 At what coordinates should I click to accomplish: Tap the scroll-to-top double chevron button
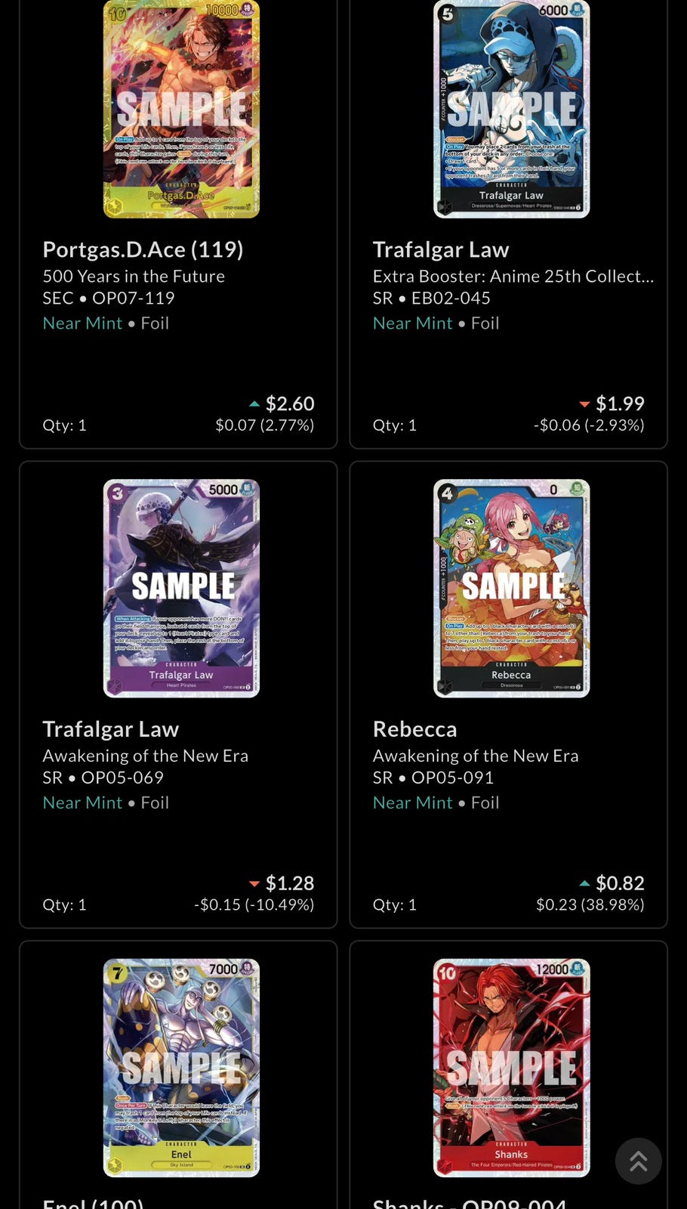click(638, 1161)
